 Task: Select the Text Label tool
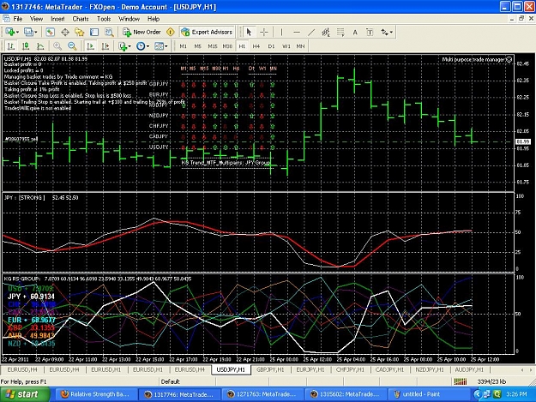pyautogui.click(x=370, y=32)
